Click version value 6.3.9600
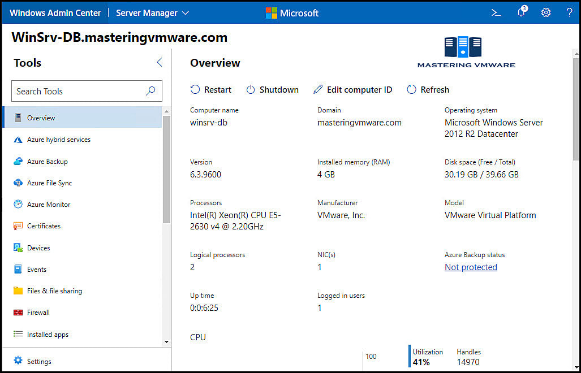 (x=206, y=175)
